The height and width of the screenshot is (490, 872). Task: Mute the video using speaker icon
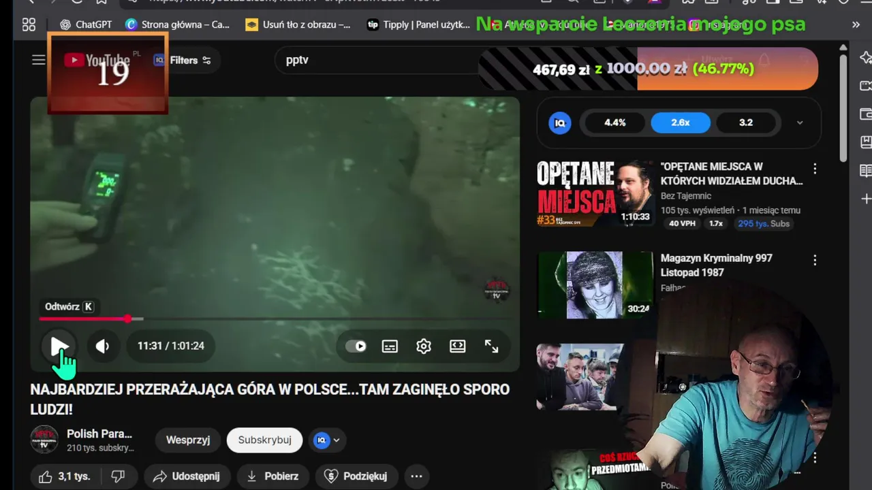point(102,346)
